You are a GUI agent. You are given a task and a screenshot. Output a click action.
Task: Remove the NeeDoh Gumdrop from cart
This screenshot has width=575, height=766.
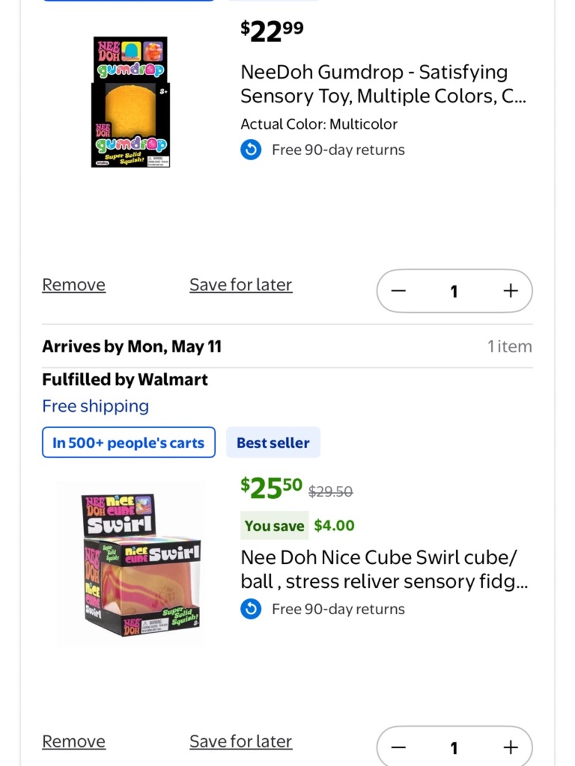pos(74,285)
